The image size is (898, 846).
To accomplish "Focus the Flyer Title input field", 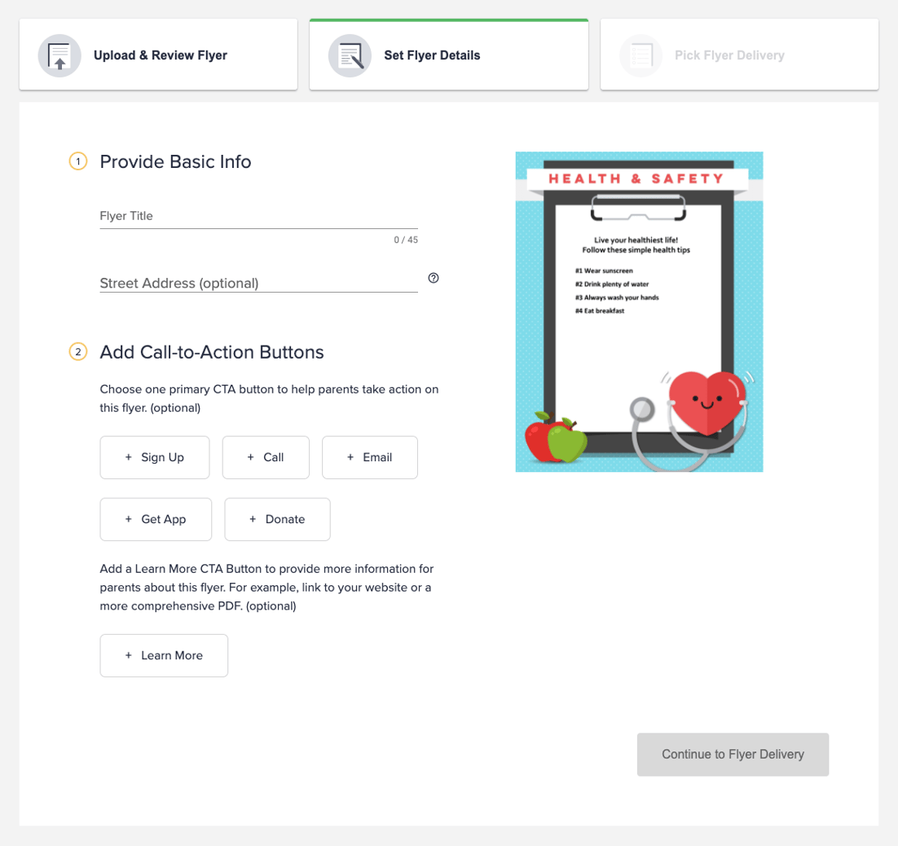I will (259, 217).
